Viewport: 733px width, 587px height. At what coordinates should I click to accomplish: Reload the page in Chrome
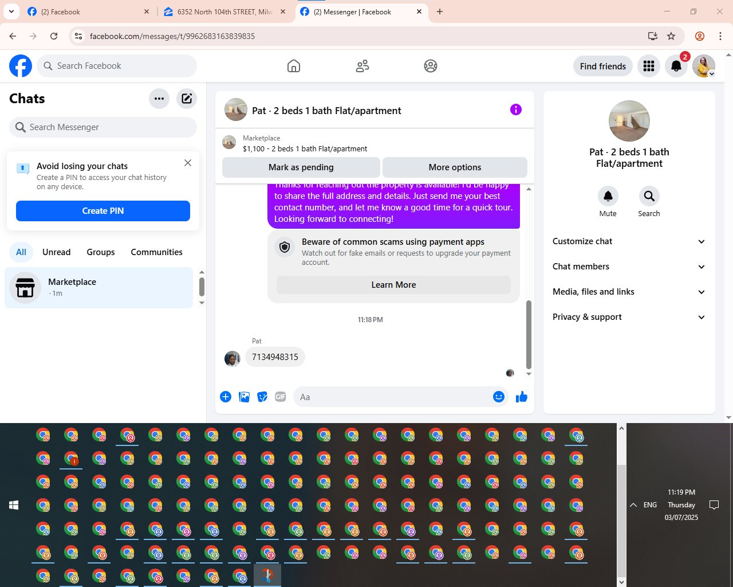coord(54,36)
